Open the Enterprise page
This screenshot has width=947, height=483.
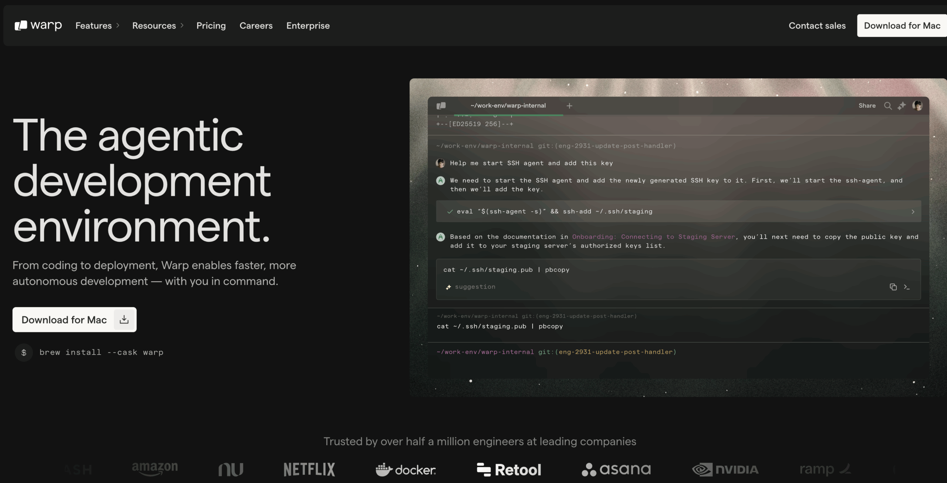(308, 26)
